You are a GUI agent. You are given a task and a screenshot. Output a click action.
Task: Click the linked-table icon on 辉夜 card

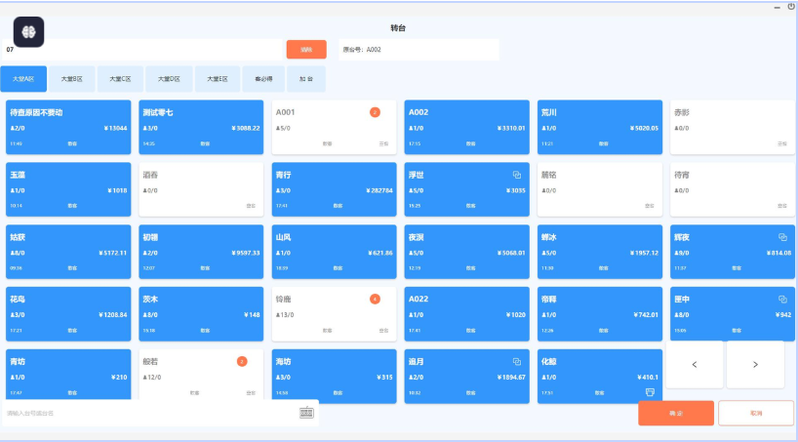click(782, 237)
